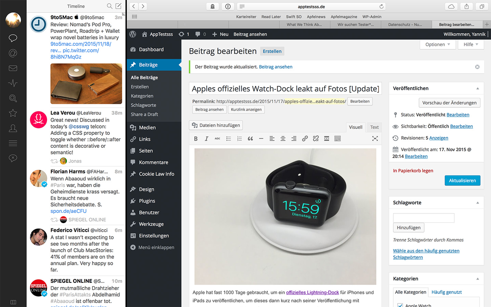491x307 pixels.
Task: Click In Papierkorb legen link
Action: pos(413,171)
